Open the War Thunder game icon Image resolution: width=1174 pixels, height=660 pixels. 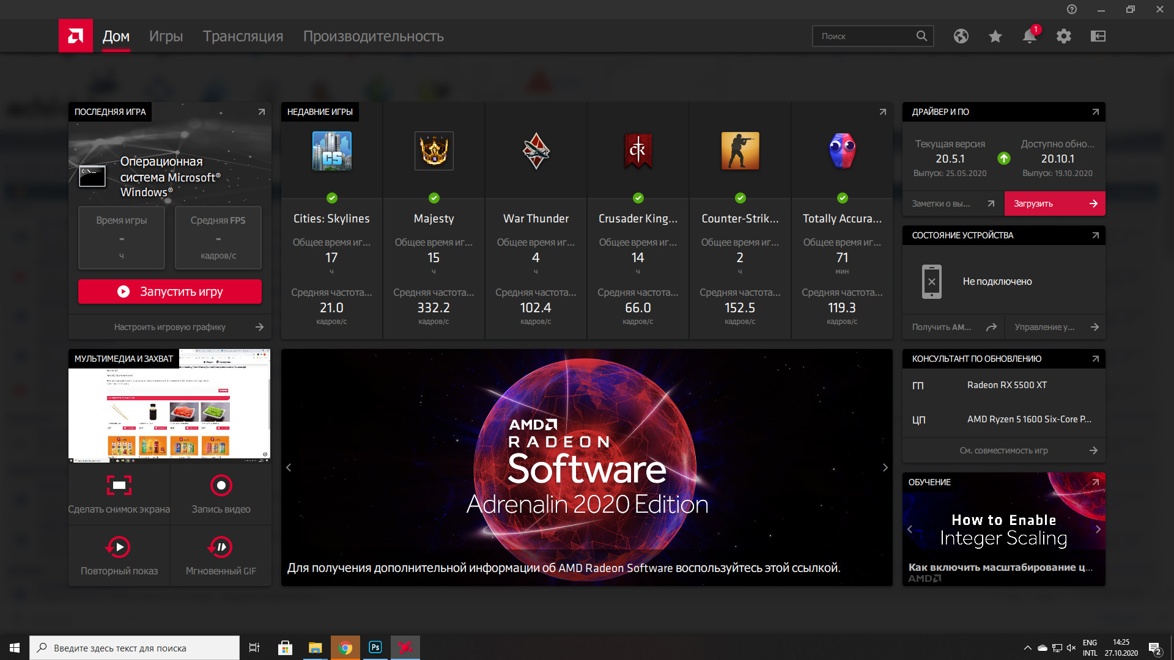coord(536,151)
